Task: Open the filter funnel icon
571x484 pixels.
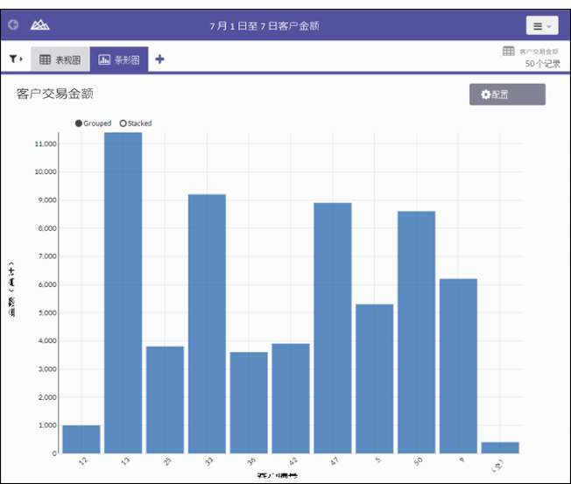Action: (x=13, y=60)
